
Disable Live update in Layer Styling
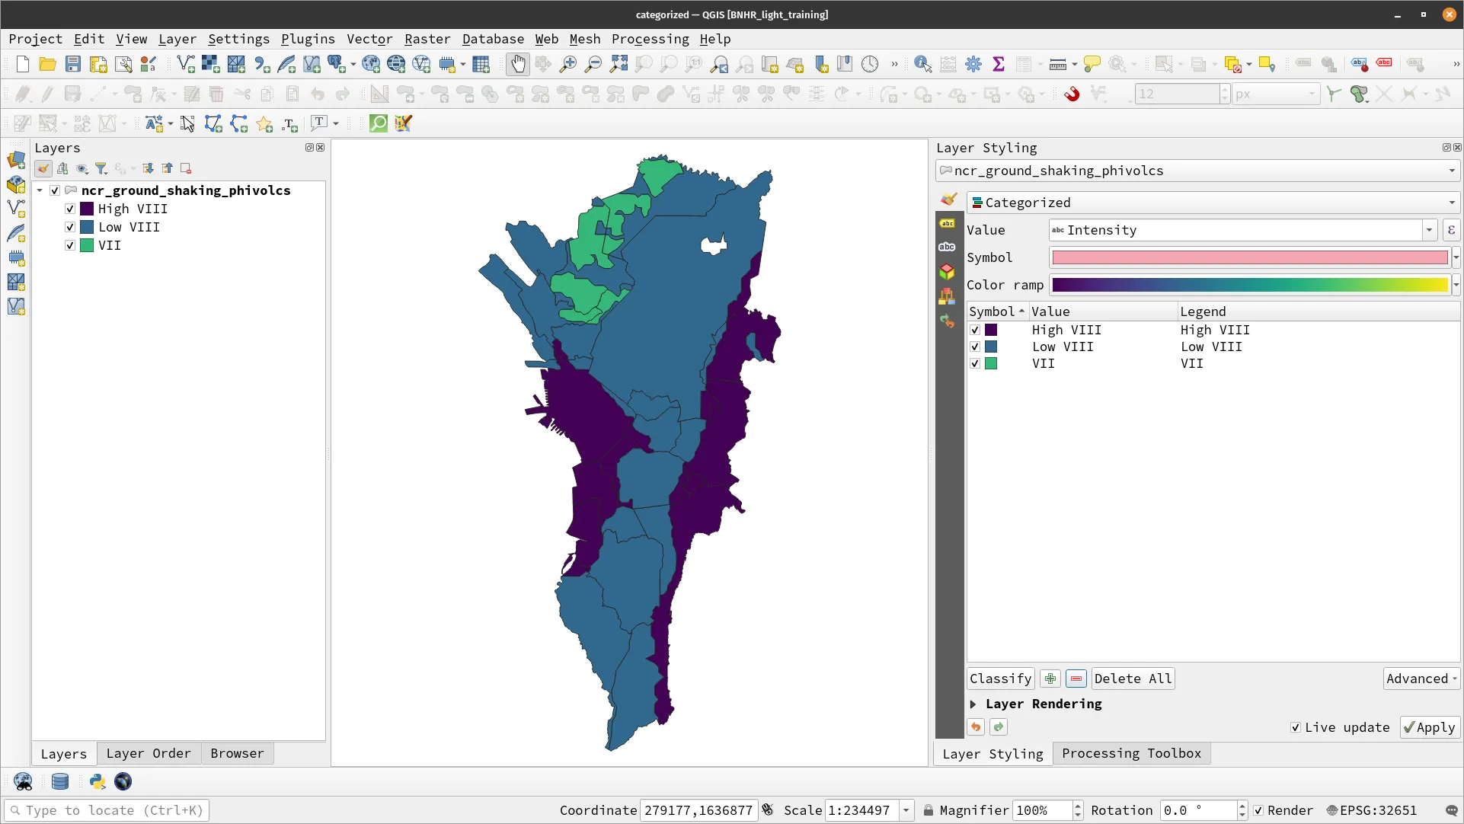1295,727
